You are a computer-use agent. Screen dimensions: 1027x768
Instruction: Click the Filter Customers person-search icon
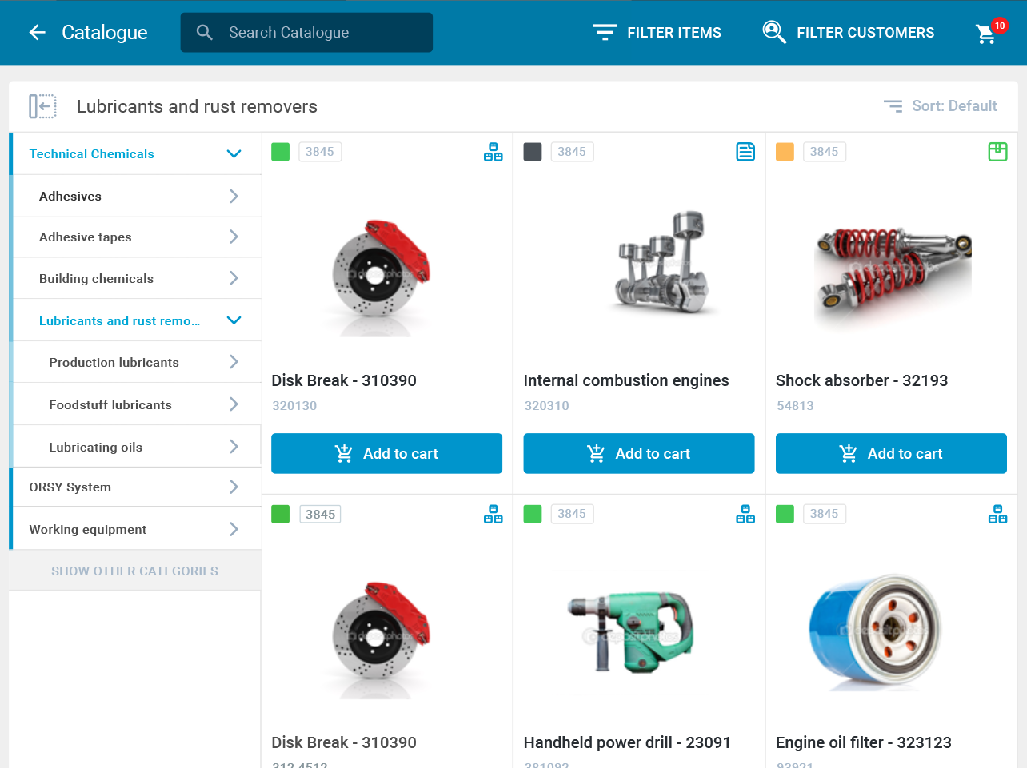[774, 32]
